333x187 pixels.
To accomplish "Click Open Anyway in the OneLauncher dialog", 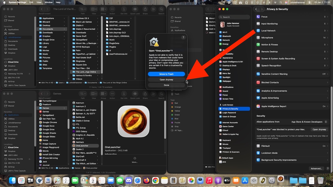I will [x=167, y=80].
